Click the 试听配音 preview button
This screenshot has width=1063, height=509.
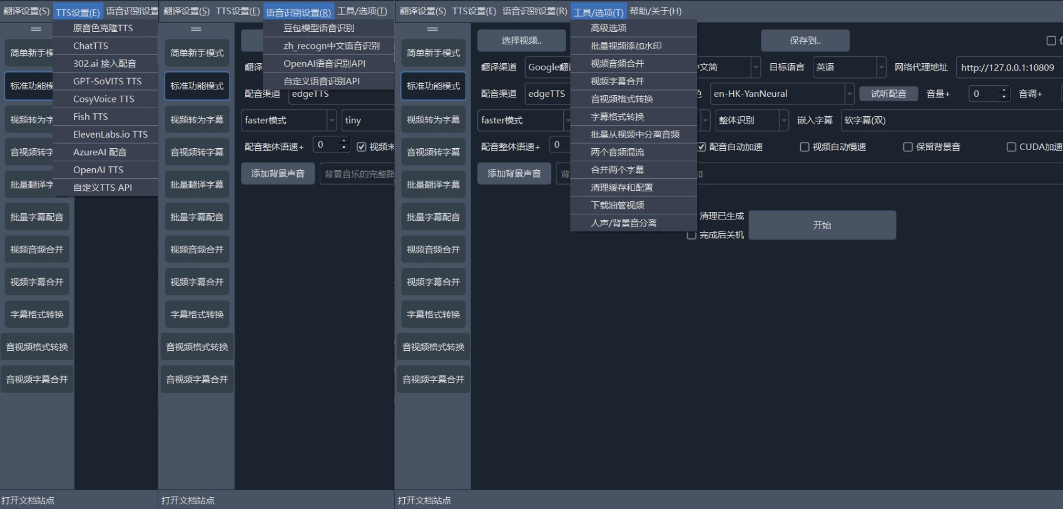click(888, 94)
